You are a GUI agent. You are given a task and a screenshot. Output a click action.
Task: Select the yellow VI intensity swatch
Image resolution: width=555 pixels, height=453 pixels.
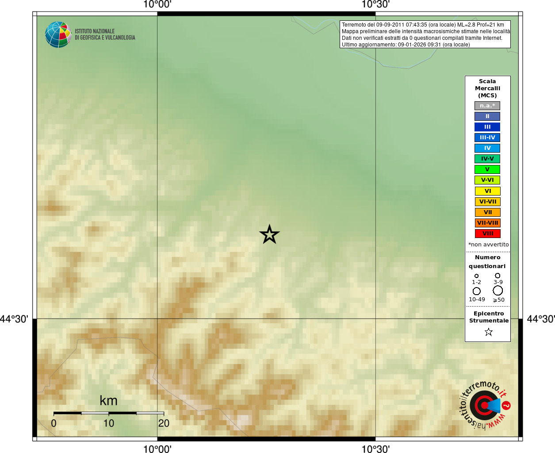click(487, 191)
